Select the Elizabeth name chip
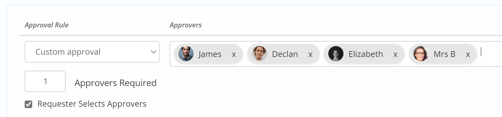This screenshot has width=502, height=117. [364, 54]
